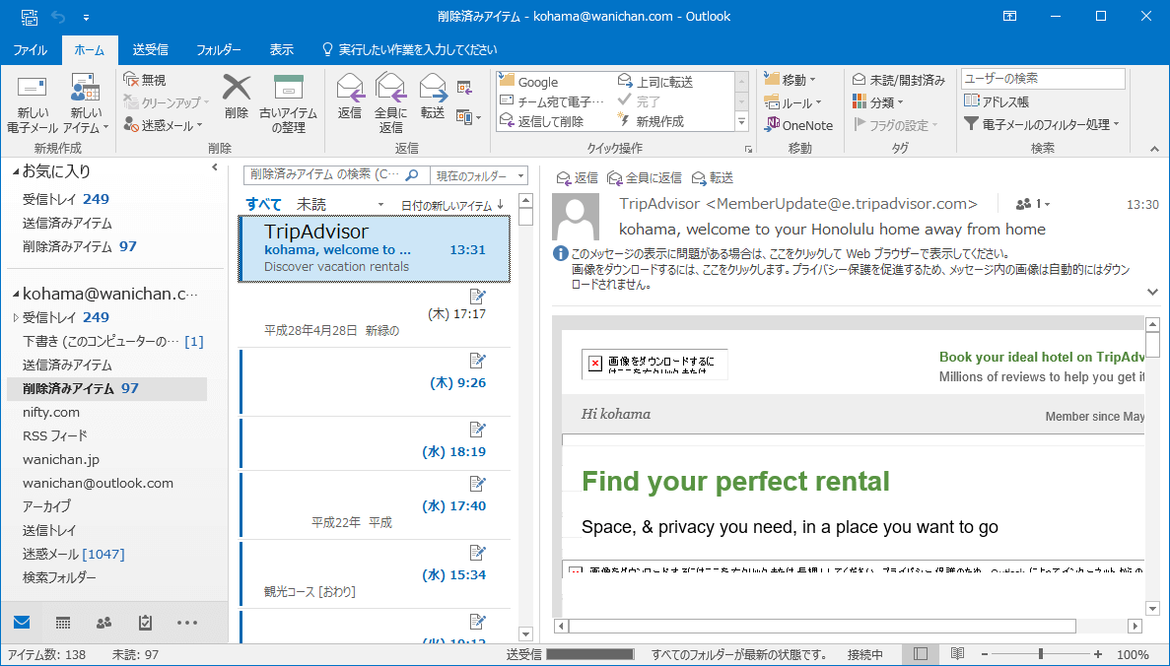Click the 実行したい作業 tell-me box
This screenshot has height=666, width=1170.
point(409,50)
